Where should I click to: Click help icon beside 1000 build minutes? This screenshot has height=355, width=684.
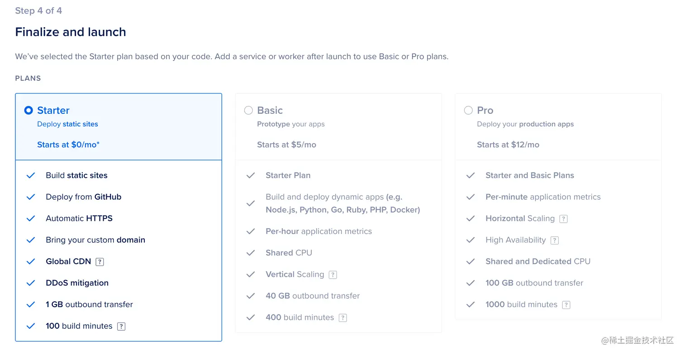[x=566, y=305]
